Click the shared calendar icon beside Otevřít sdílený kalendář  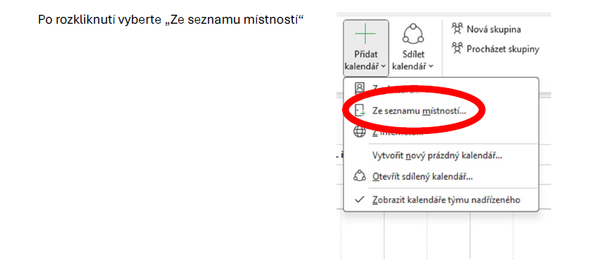[x=360, y=176]
